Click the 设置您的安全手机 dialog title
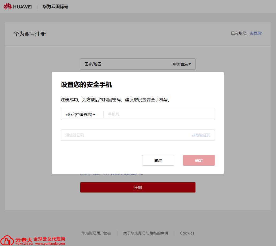The image size is (276, 246). coord(86,85)
